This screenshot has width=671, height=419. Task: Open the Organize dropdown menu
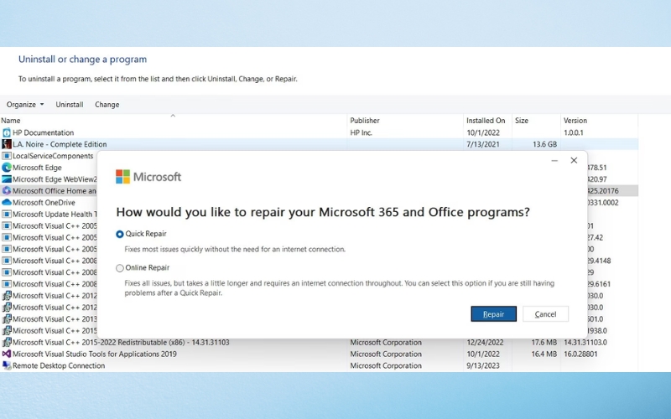(25, 104)
